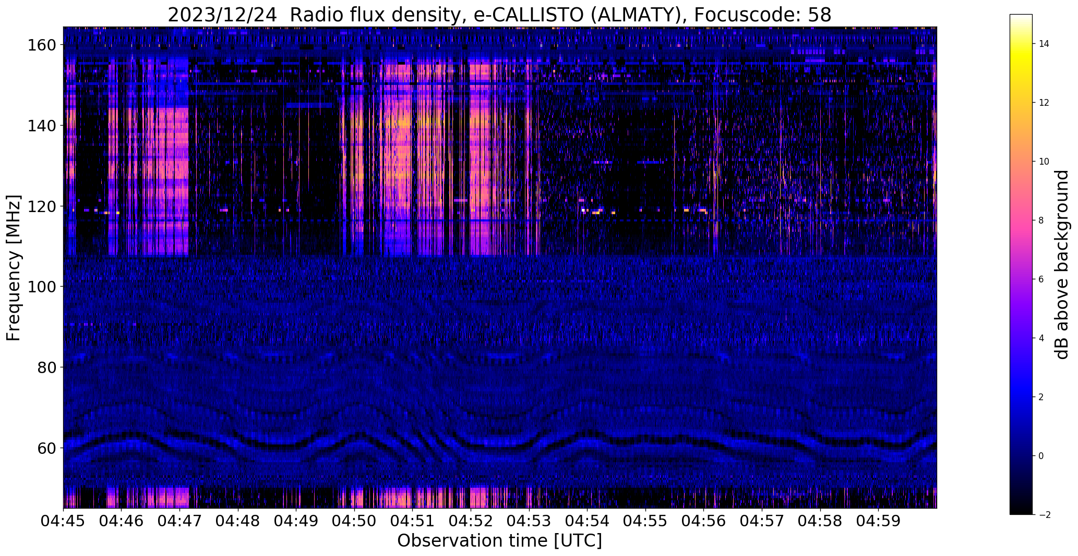This screenshot has width=1078, height=556.
Task: Click the 04:52 time tick label
Action: (x=471, y=521)
